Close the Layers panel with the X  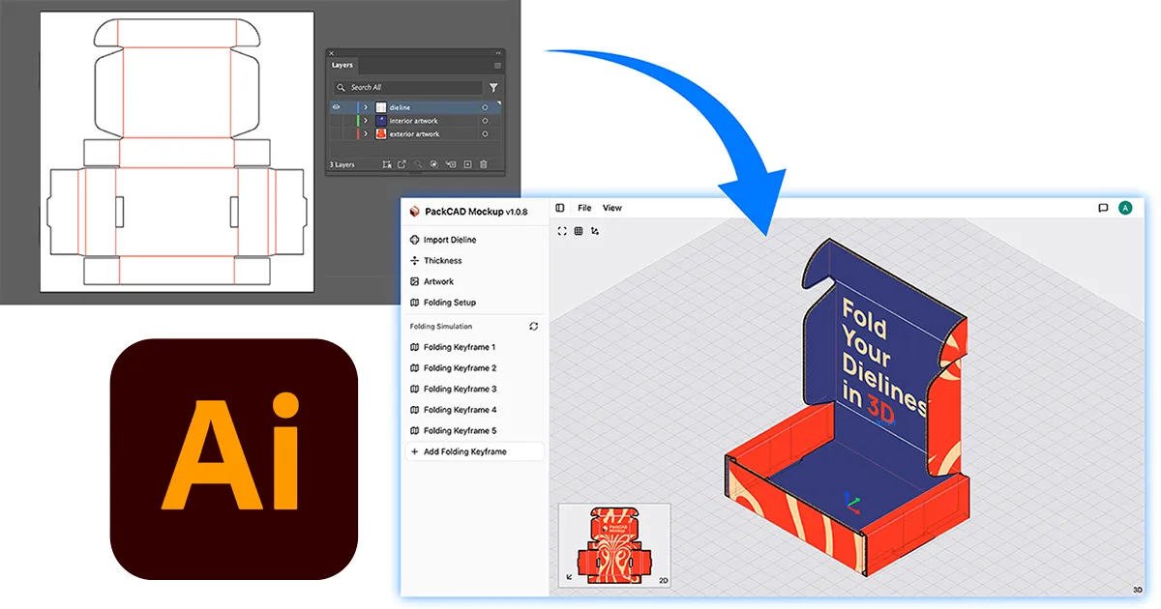point(331,53)
